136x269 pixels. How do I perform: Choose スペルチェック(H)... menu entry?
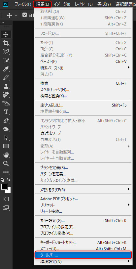click(83, 90)
